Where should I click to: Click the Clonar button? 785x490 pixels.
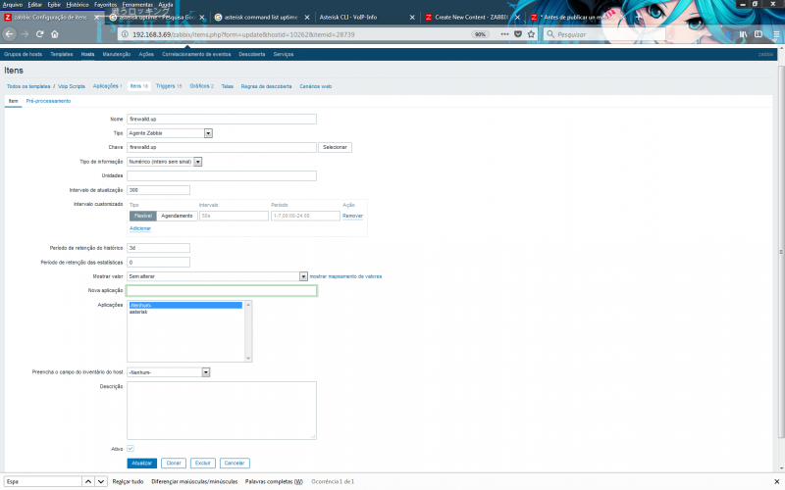174,463
